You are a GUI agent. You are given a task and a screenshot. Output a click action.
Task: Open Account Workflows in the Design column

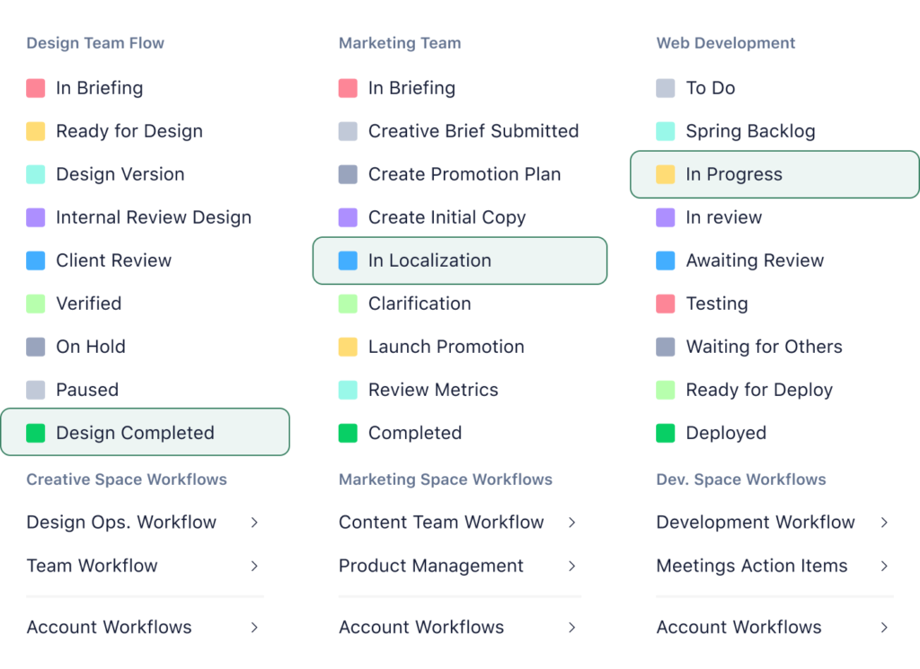[x=109, y=627]
